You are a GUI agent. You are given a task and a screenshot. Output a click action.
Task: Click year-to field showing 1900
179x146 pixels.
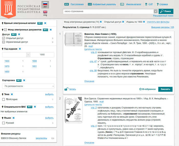click(x=42, y=55)
